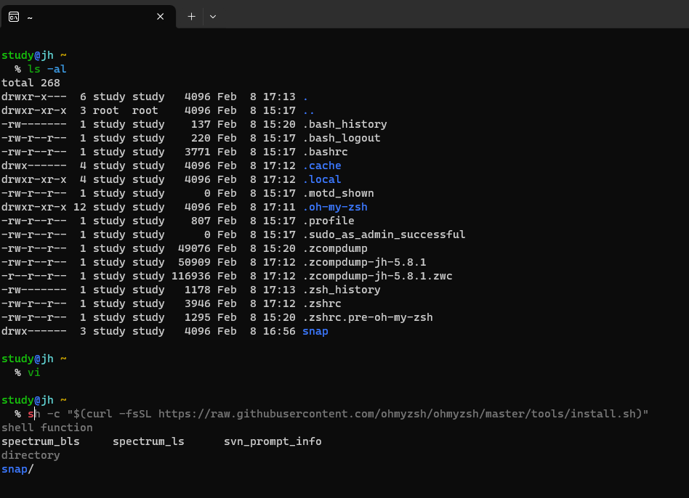The width and height of the screenshot is (689, 498).
Task: Click the .zshrc.pre-oh-my-zsh file name
Action: [x=367, y=317]
